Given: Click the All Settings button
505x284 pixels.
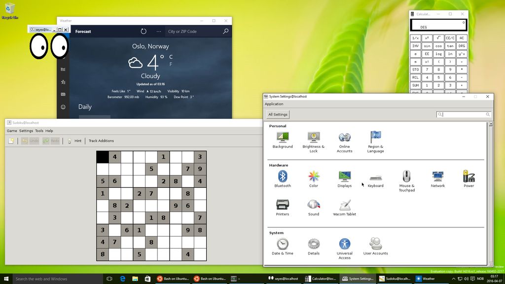Looking at the screenshot, I should (277, 114).
